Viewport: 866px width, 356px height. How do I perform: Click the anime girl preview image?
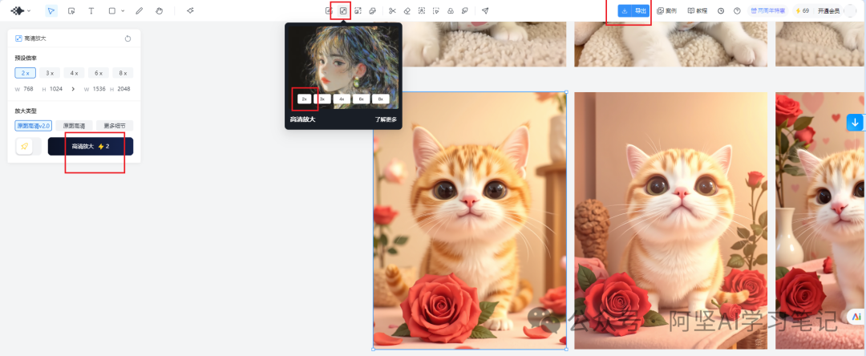tap(343, 67)
